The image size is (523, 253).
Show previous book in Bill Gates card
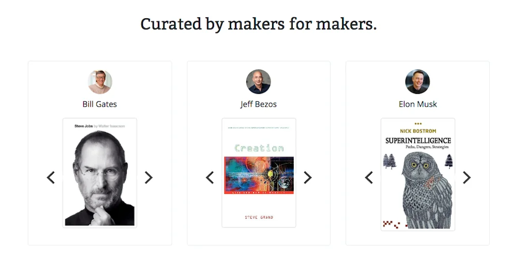point(51,178)
